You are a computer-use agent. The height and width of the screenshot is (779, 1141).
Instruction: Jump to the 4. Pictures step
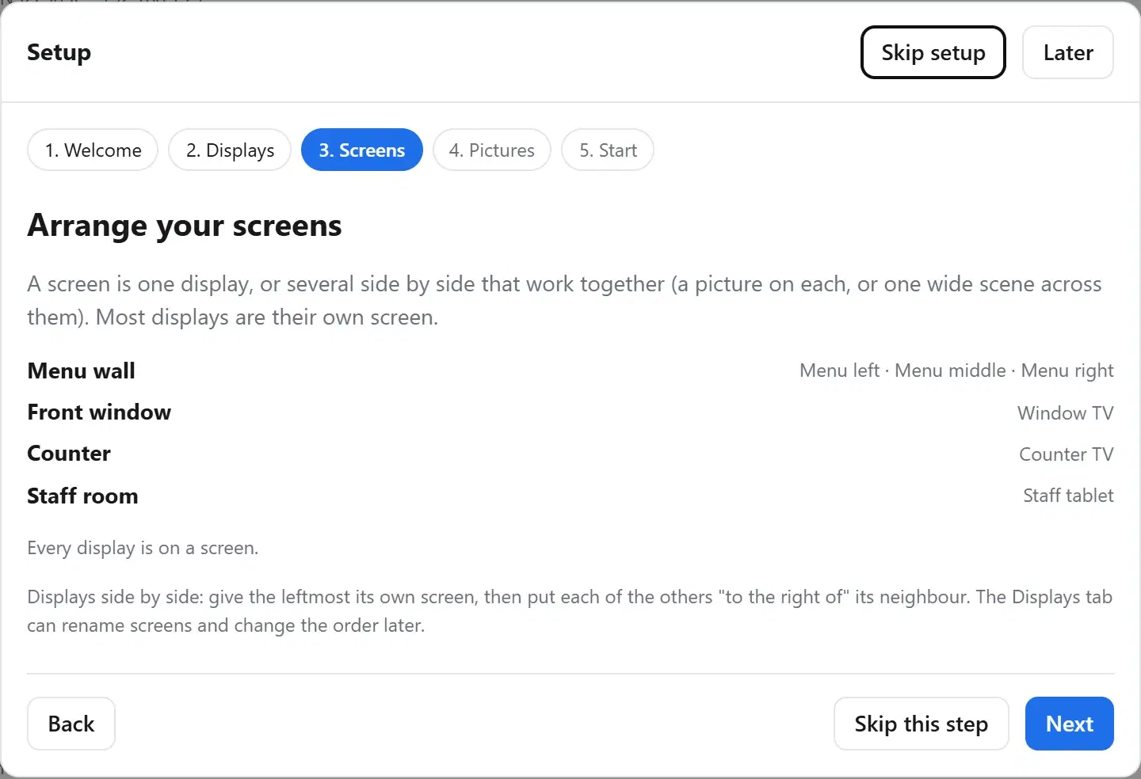(491, 150)
